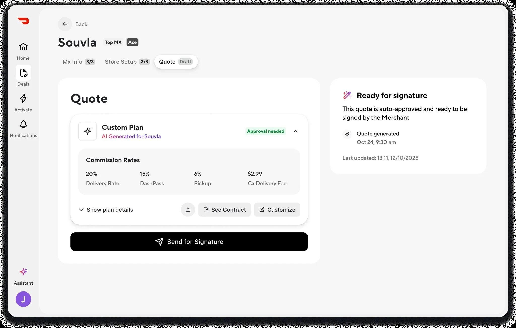Viewport: 516px width, 328px height.
Task: Go to Home in the sidebar
Action: point(23,51)
